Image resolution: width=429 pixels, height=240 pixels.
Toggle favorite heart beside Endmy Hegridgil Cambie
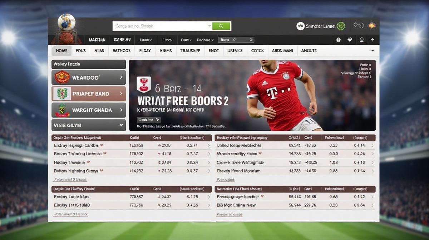pyautogui.click(x=102, y=145)
